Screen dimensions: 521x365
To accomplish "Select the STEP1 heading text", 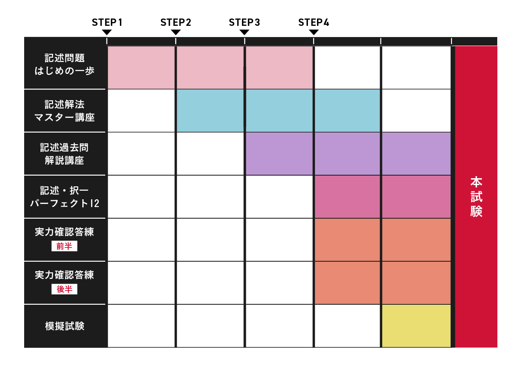I will point(107,22).
